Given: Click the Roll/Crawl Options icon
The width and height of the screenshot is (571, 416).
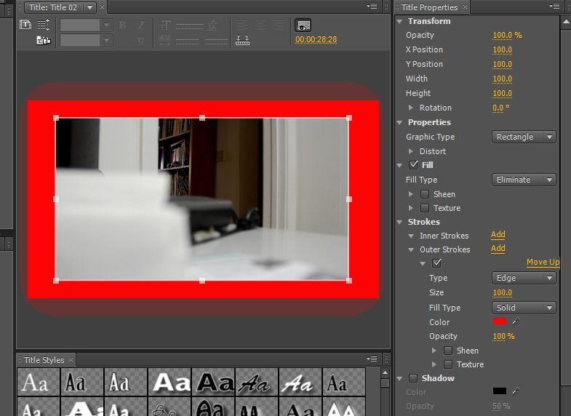Looking at the screenshot, I should click(43, 25).
